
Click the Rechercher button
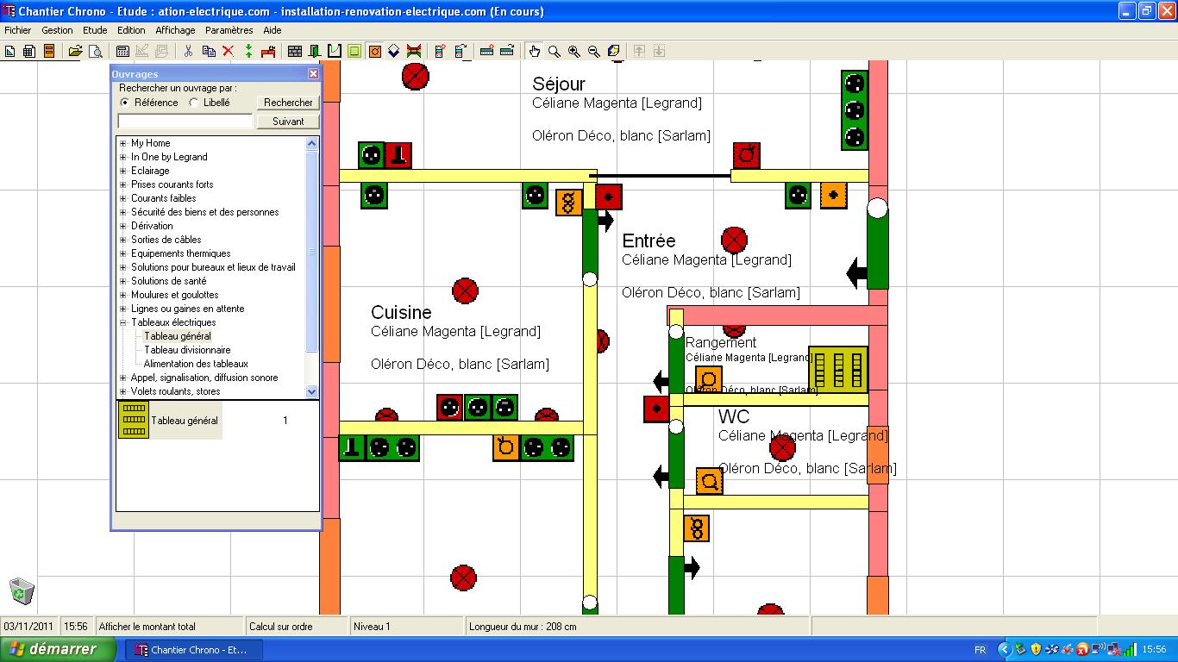tap(288, 103)
